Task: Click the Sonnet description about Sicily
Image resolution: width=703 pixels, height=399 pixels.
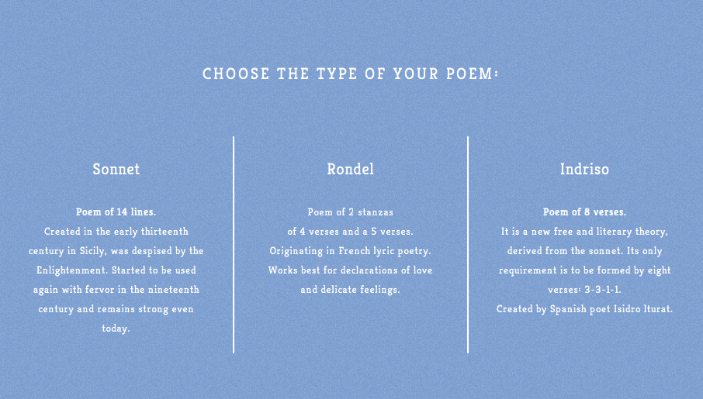Action: click(x=116, y=251)
